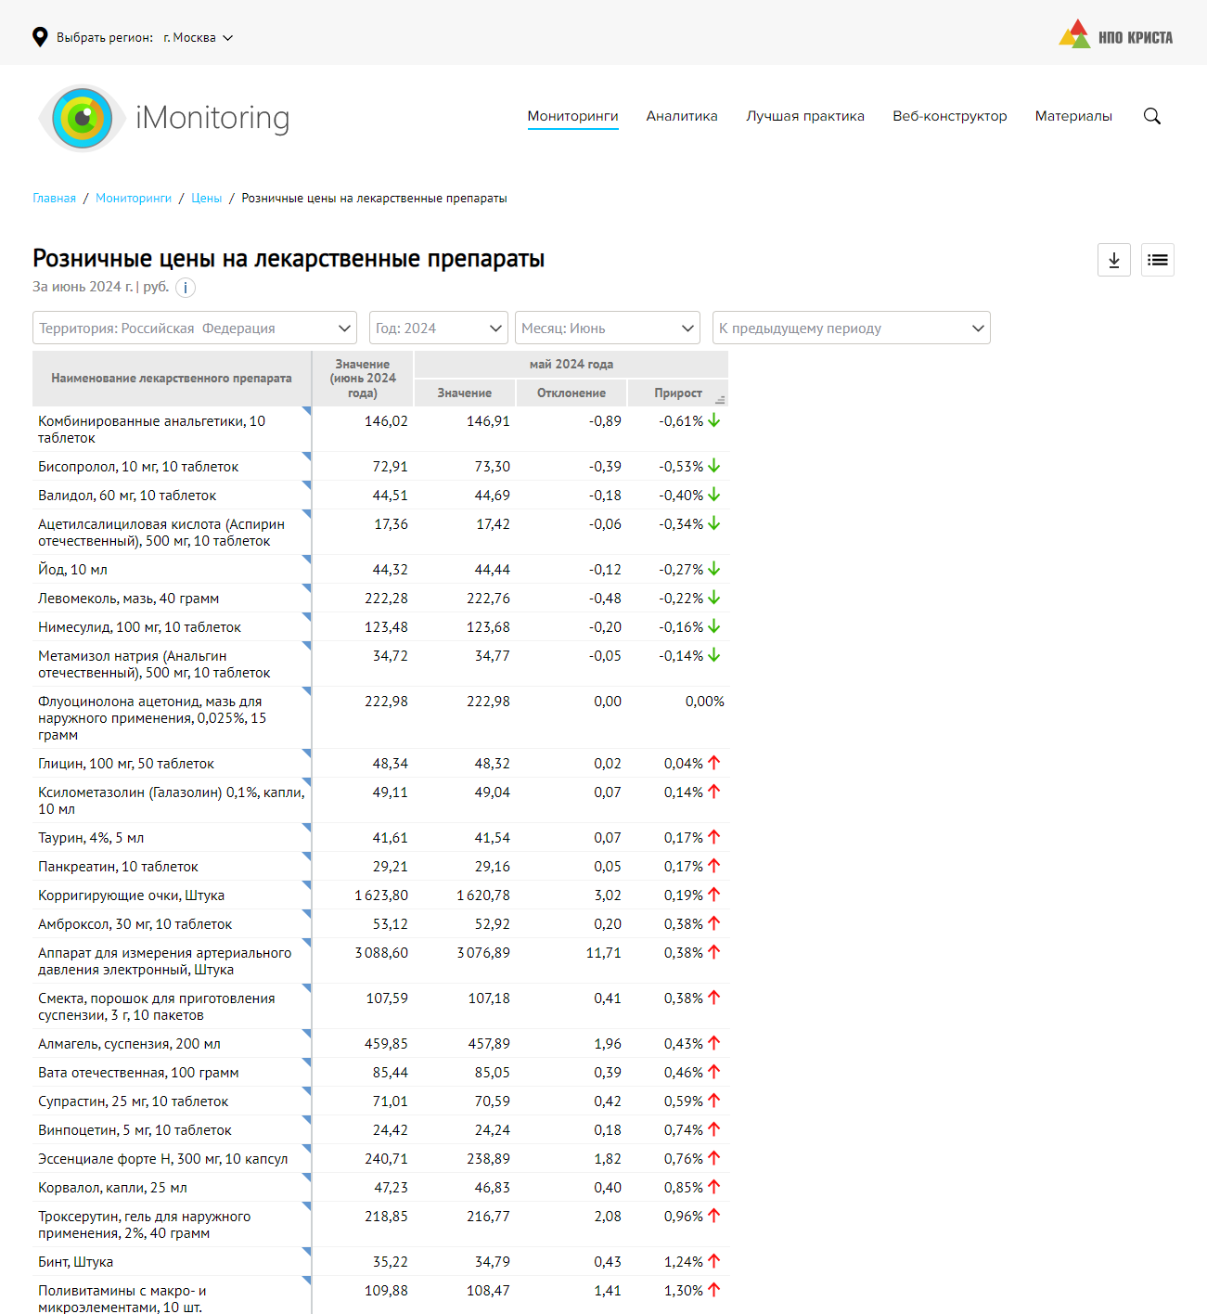Open the Месяц: Июнь dropdown
The width and height of the screenshot is (1207, 1314).
pos(607,328)
